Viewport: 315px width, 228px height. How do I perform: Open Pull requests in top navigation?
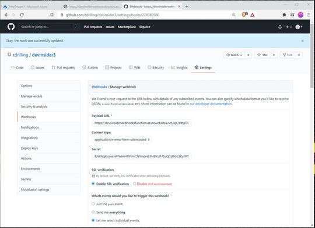tap(93, 27)
